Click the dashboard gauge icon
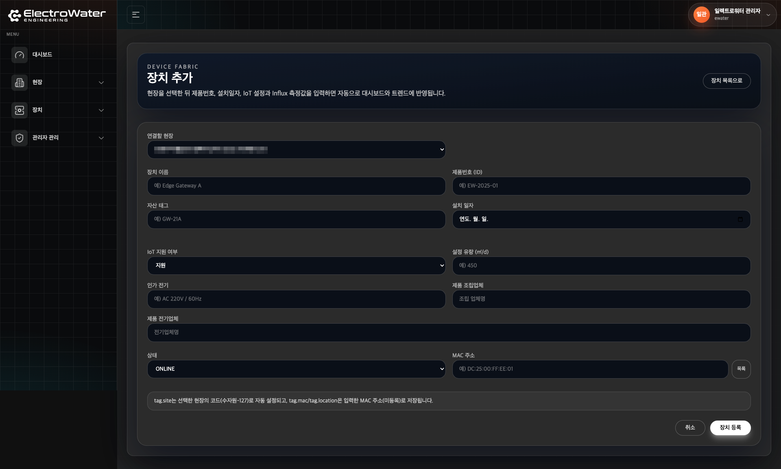 point(19,55)
